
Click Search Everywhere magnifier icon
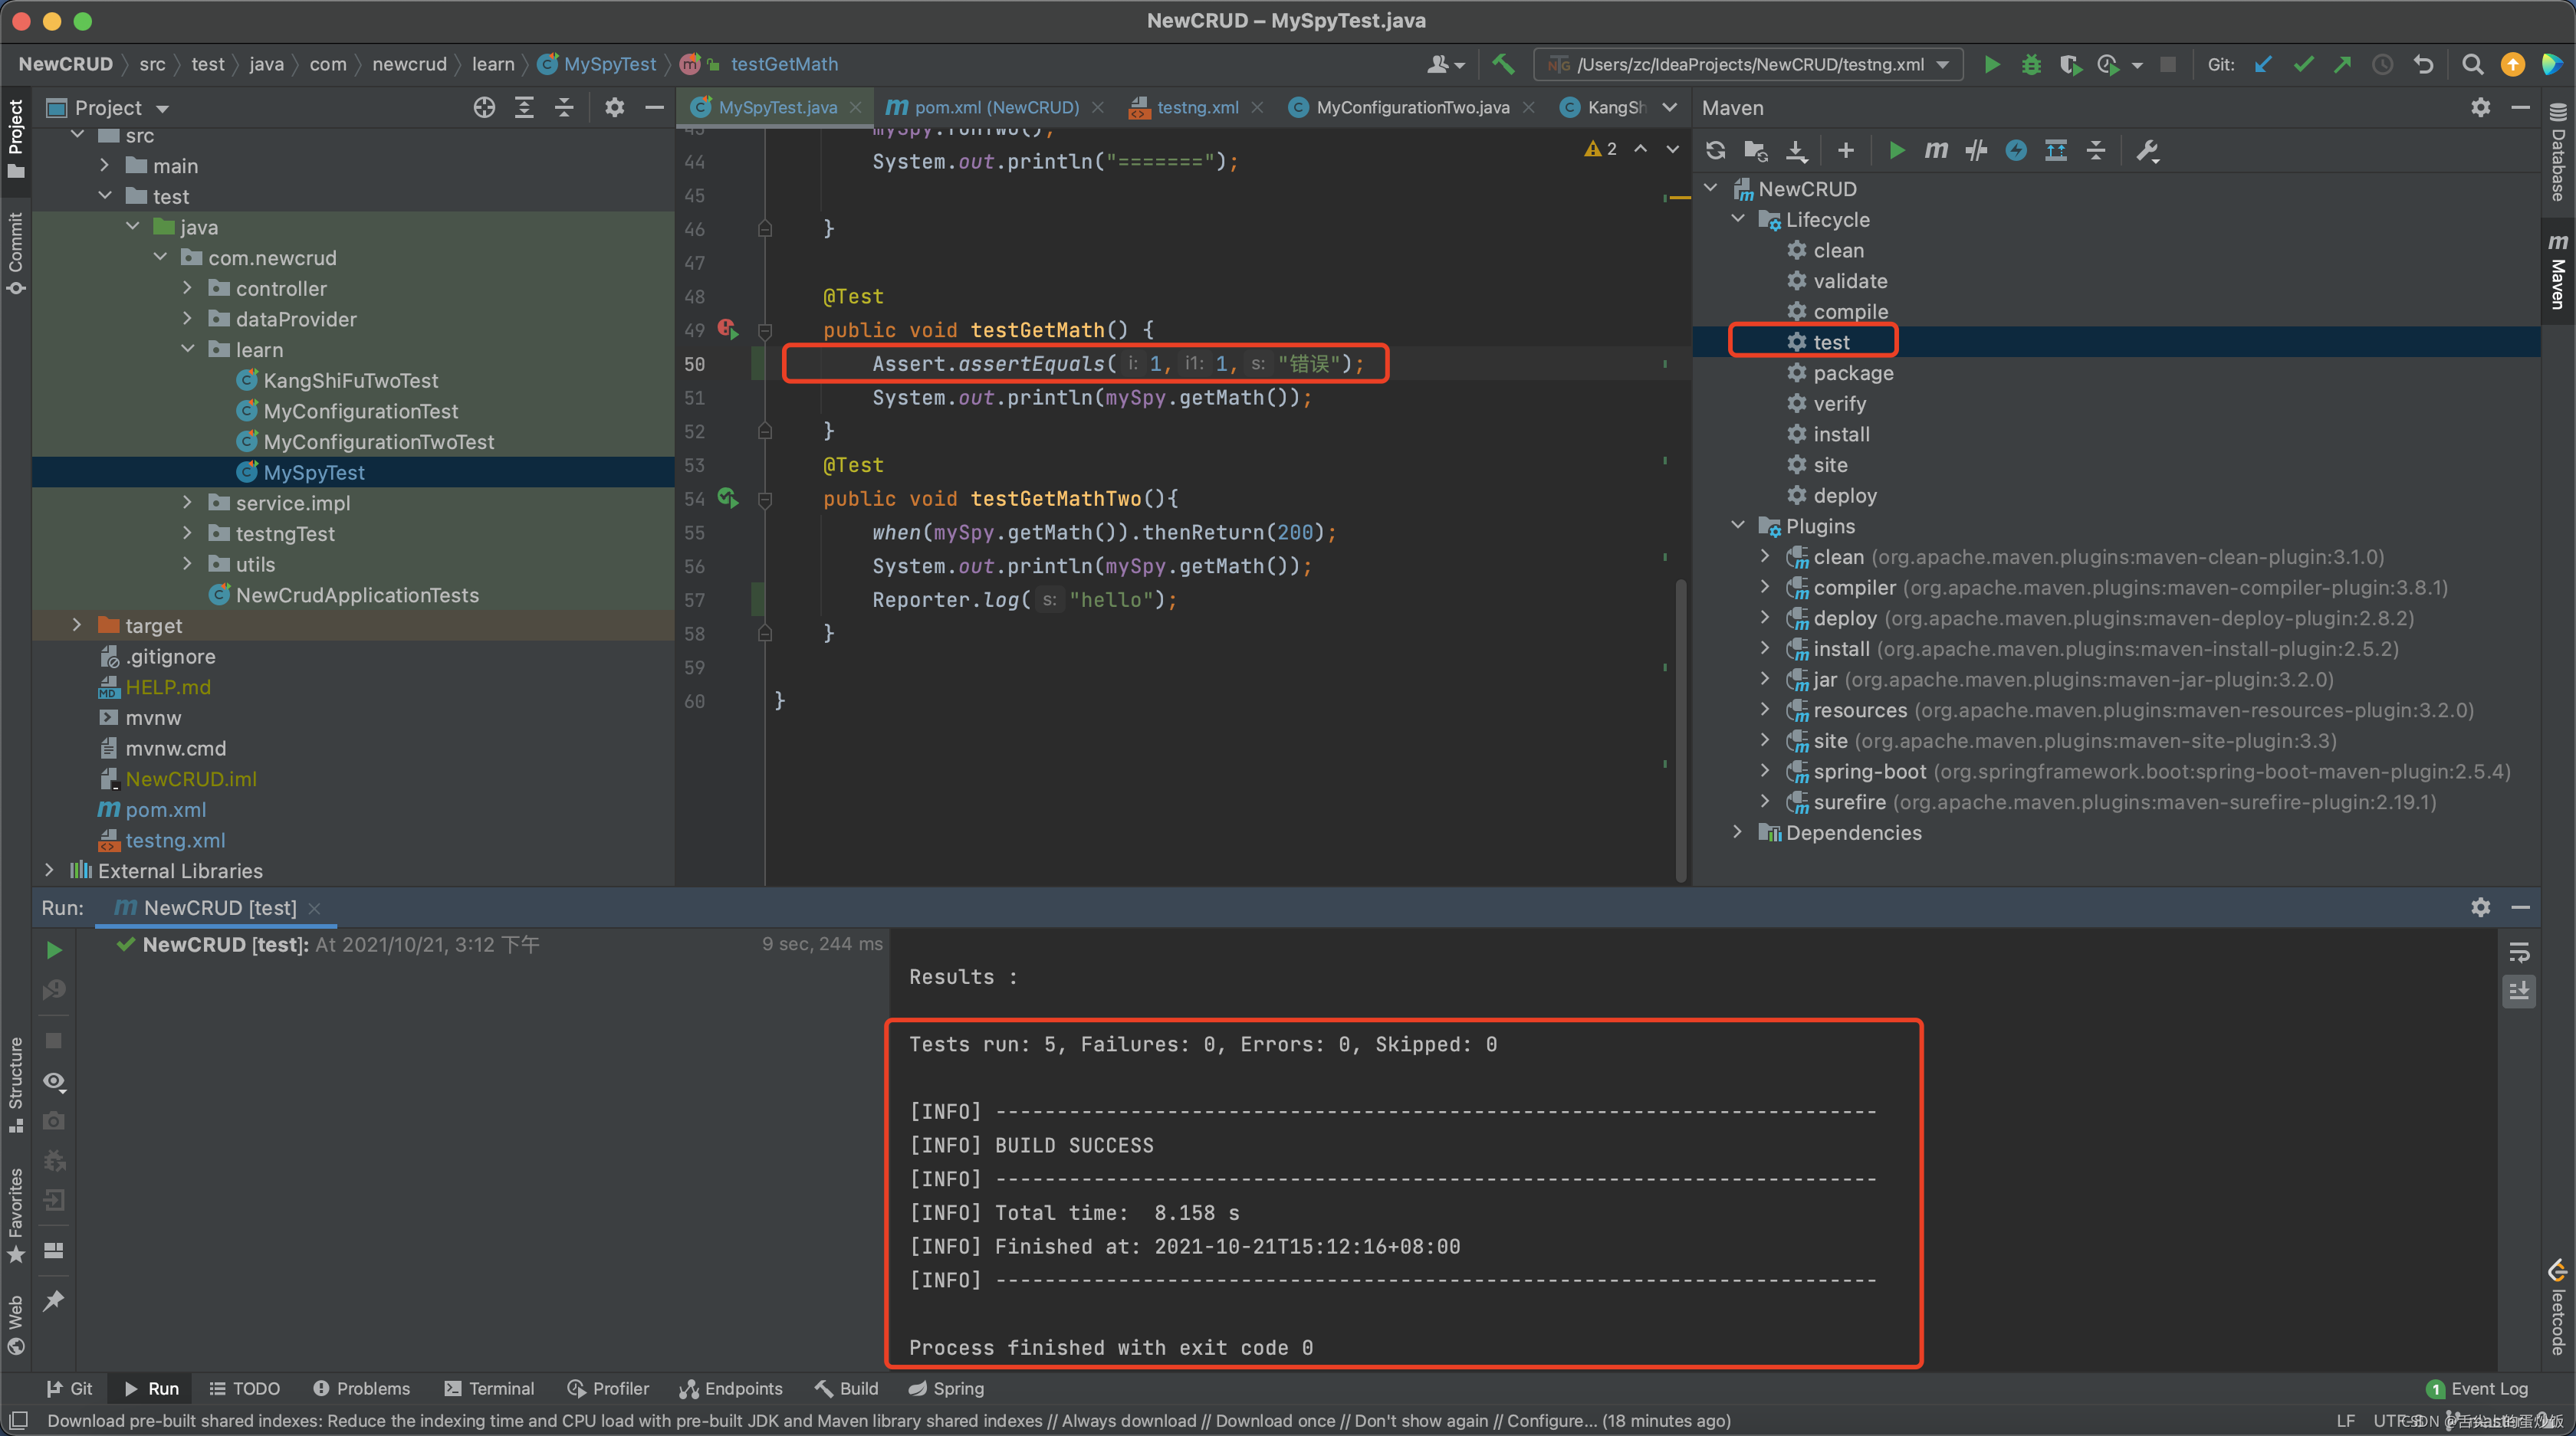pyautogui.click(x=2472, y=64)
